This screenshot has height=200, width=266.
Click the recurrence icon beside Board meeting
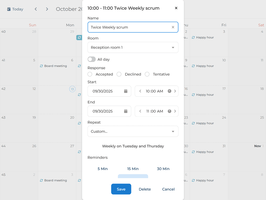(41, 66)
